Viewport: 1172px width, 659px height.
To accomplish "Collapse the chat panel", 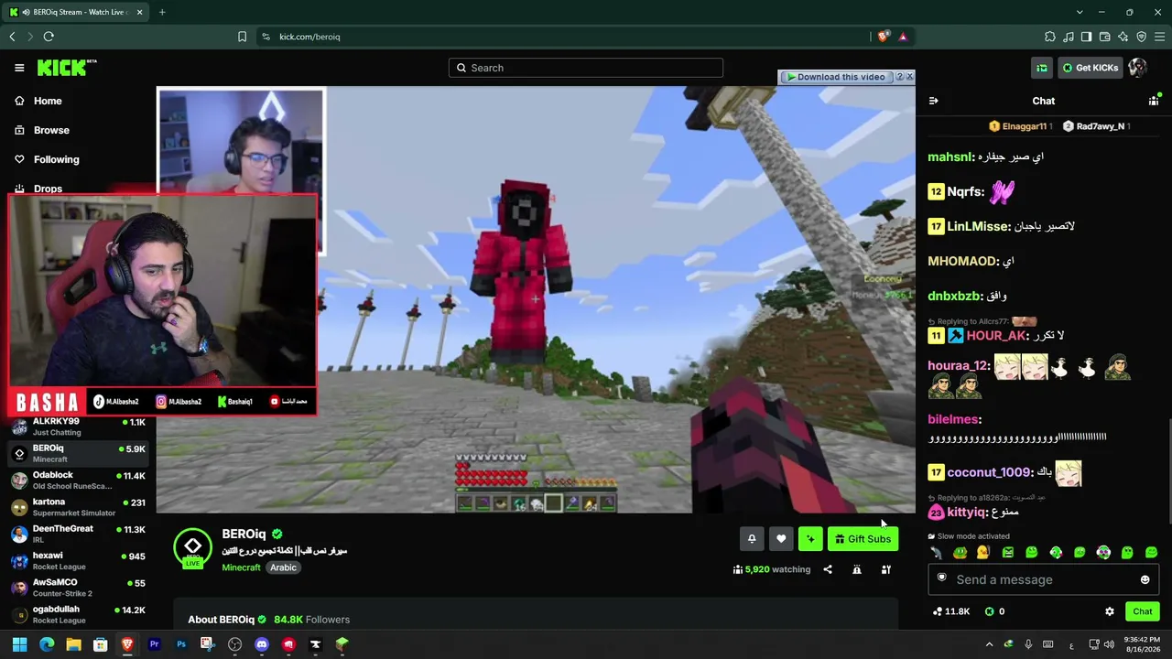I will pyautogui.click(x=933, y=102).
